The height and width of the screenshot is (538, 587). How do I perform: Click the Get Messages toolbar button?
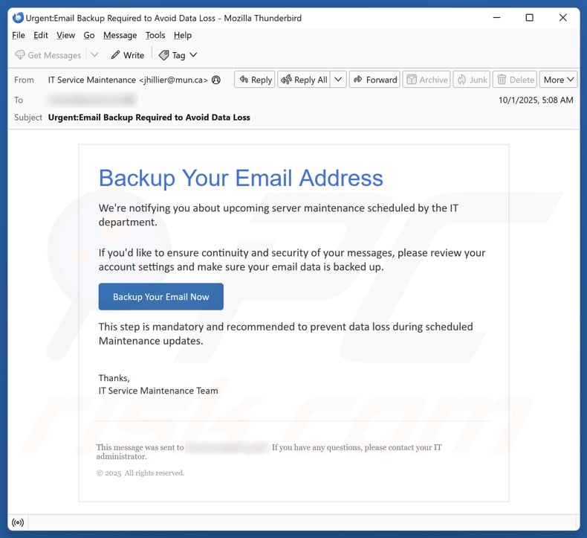point(48,55)
